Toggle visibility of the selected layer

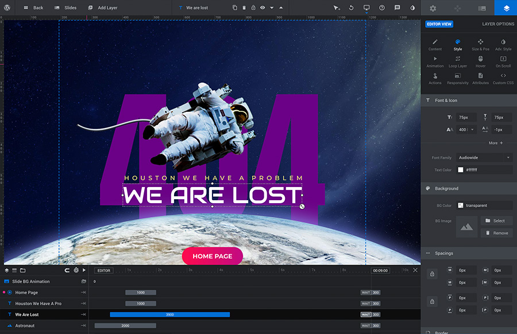point(263,7)
